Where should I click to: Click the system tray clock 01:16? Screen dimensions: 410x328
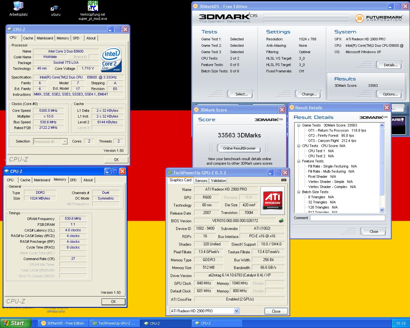click(401, 323)
